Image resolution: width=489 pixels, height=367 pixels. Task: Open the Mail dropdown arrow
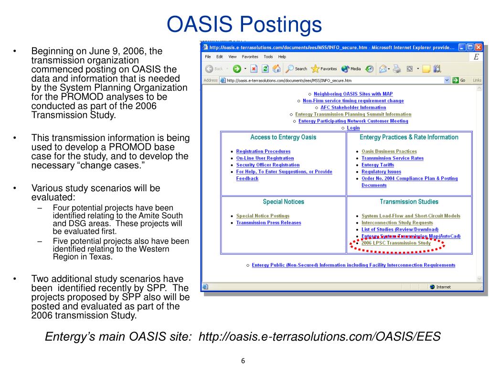(x=389, y=69)
